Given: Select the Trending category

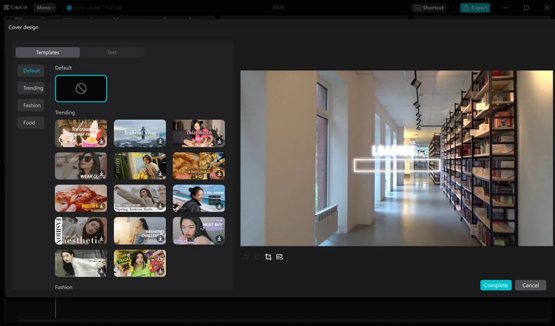Looking at the screenshot, I should [x=33, y=88].
